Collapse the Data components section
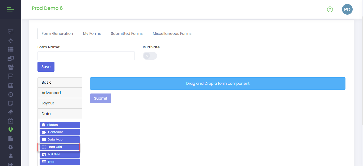The height and width of the screenshot is (166, 363). coord(60,114)
